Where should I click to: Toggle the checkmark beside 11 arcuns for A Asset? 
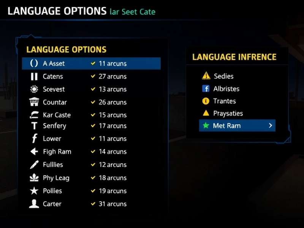point(92,63)
